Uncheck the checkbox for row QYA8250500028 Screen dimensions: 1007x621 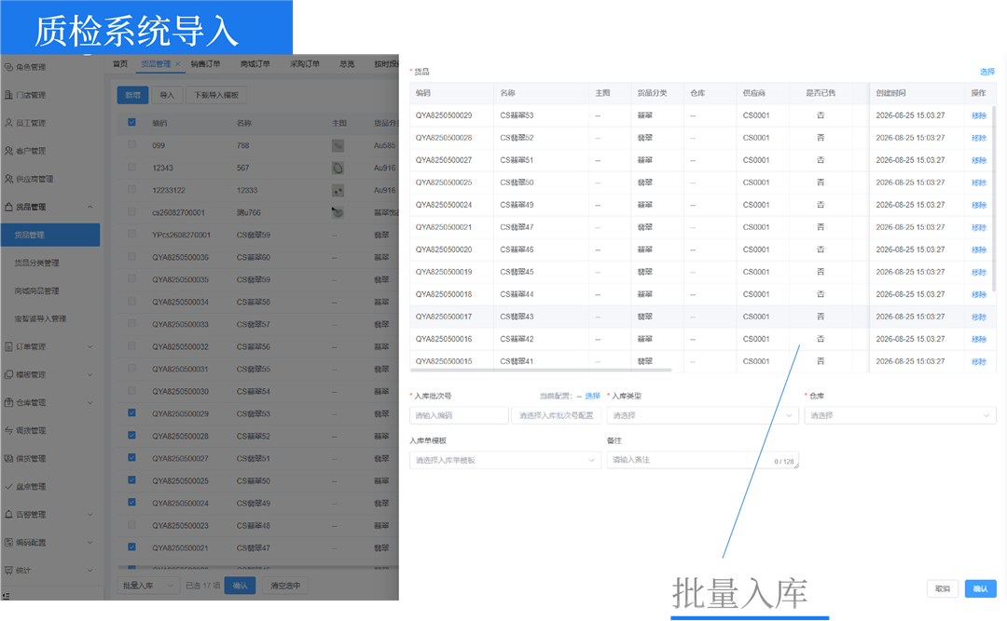[x=131, y=435]
